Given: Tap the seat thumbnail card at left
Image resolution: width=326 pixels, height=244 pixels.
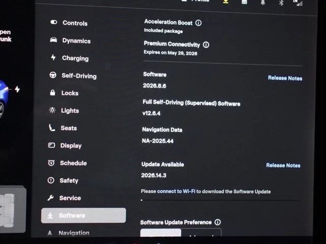Looking at the screenshot, I should pyautogui.click(x=13, y=209).
